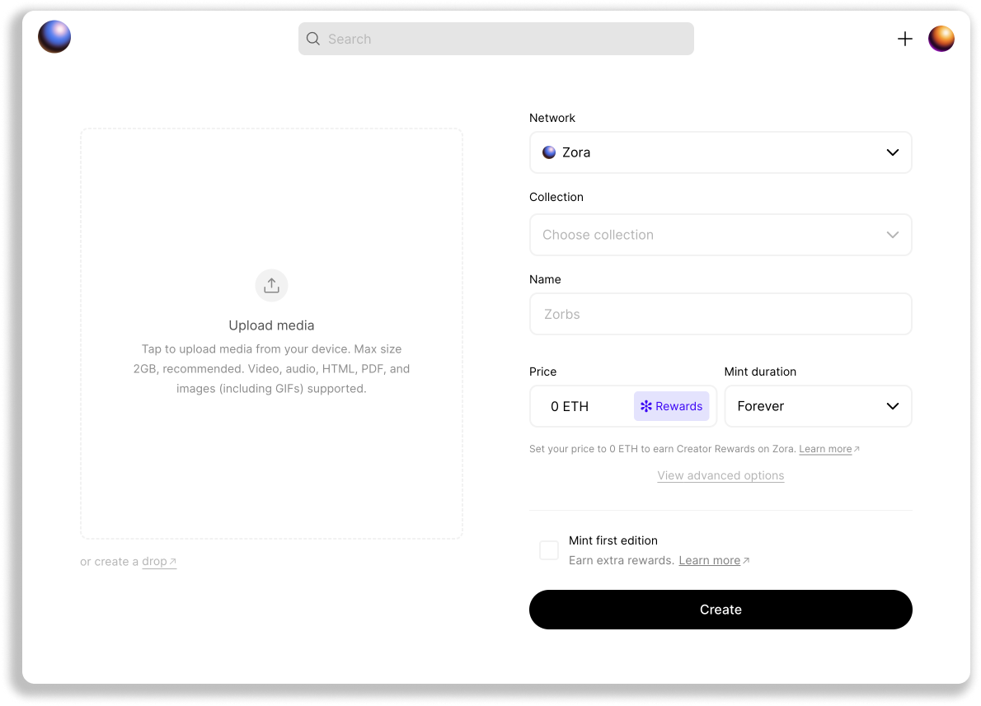Click the search magnifier icon

point(312,39)
